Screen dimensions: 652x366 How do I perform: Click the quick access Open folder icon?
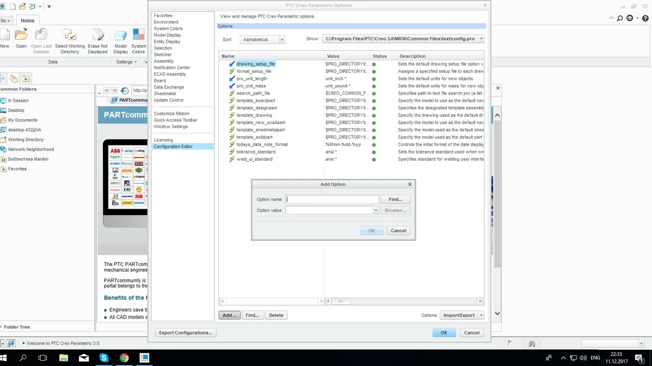coord(21,7)
